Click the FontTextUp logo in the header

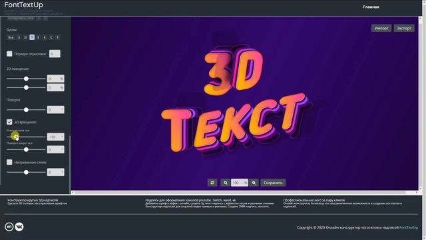[24, 5]
